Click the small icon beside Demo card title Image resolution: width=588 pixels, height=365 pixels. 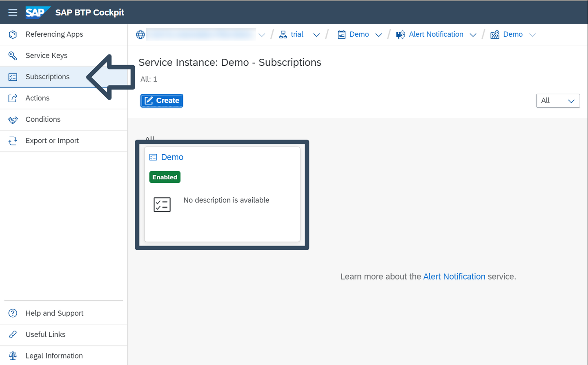point(153,157)
